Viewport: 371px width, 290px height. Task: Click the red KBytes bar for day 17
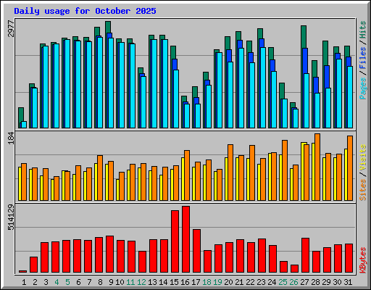196,251
